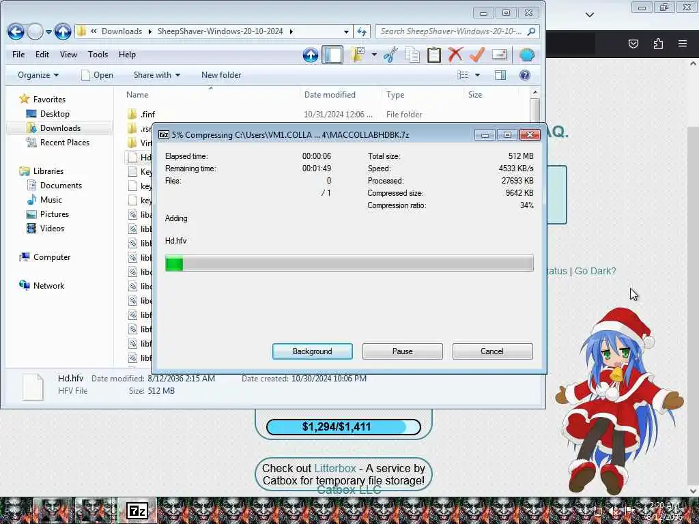Open the Litterbox link on the web page
Screen dimensions: 699x524
coord(334,468)
